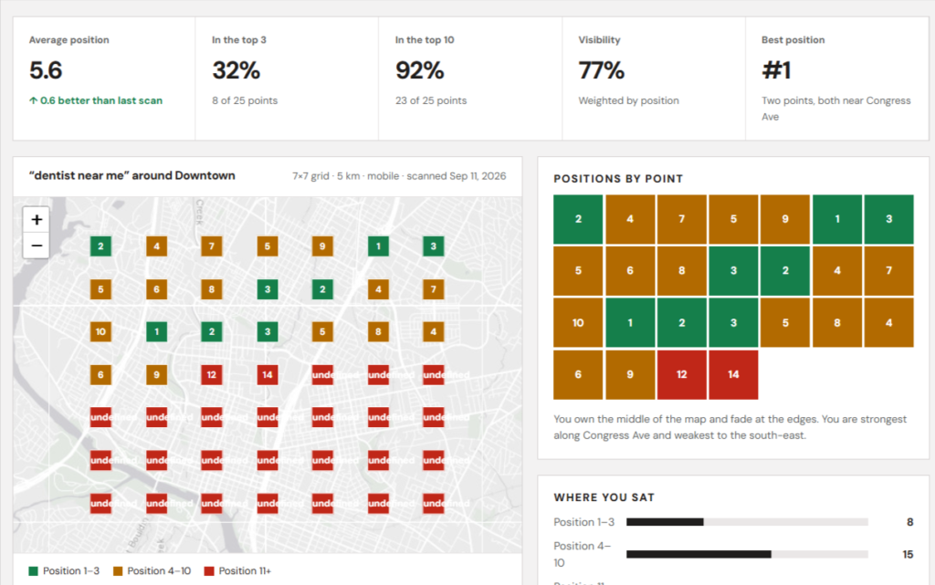
Task: Click green map marker 2 in second marker row
Action: point(322,289)
